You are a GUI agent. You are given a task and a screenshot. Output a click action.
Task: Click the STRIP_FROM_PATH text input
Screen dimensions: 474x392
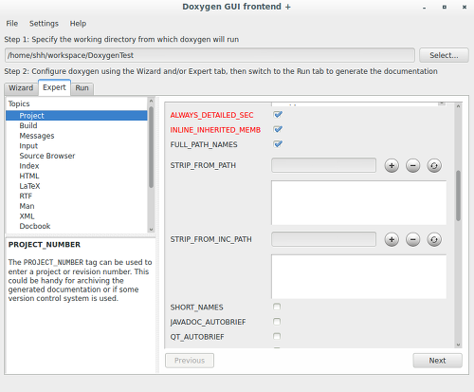point(323,165)
